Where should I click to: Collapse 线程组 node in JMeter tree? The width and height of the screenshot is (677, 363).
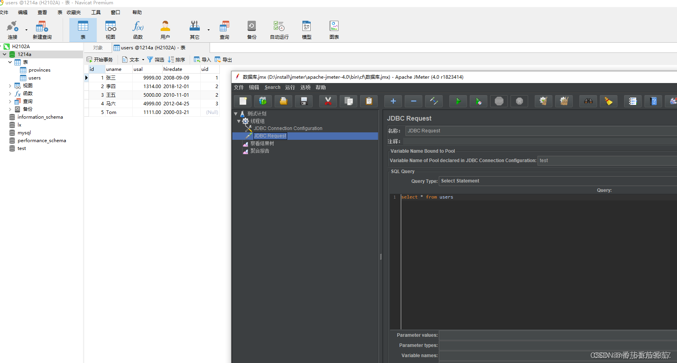click(x=239, y=121)
